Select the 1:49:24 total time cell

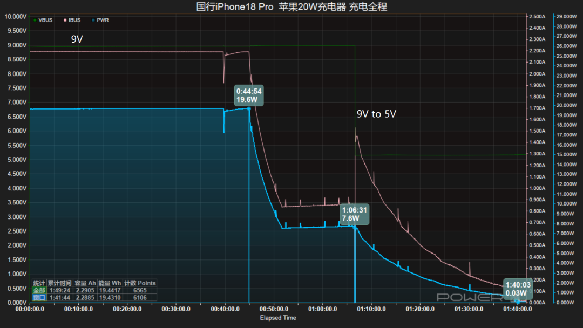point(60,290)
